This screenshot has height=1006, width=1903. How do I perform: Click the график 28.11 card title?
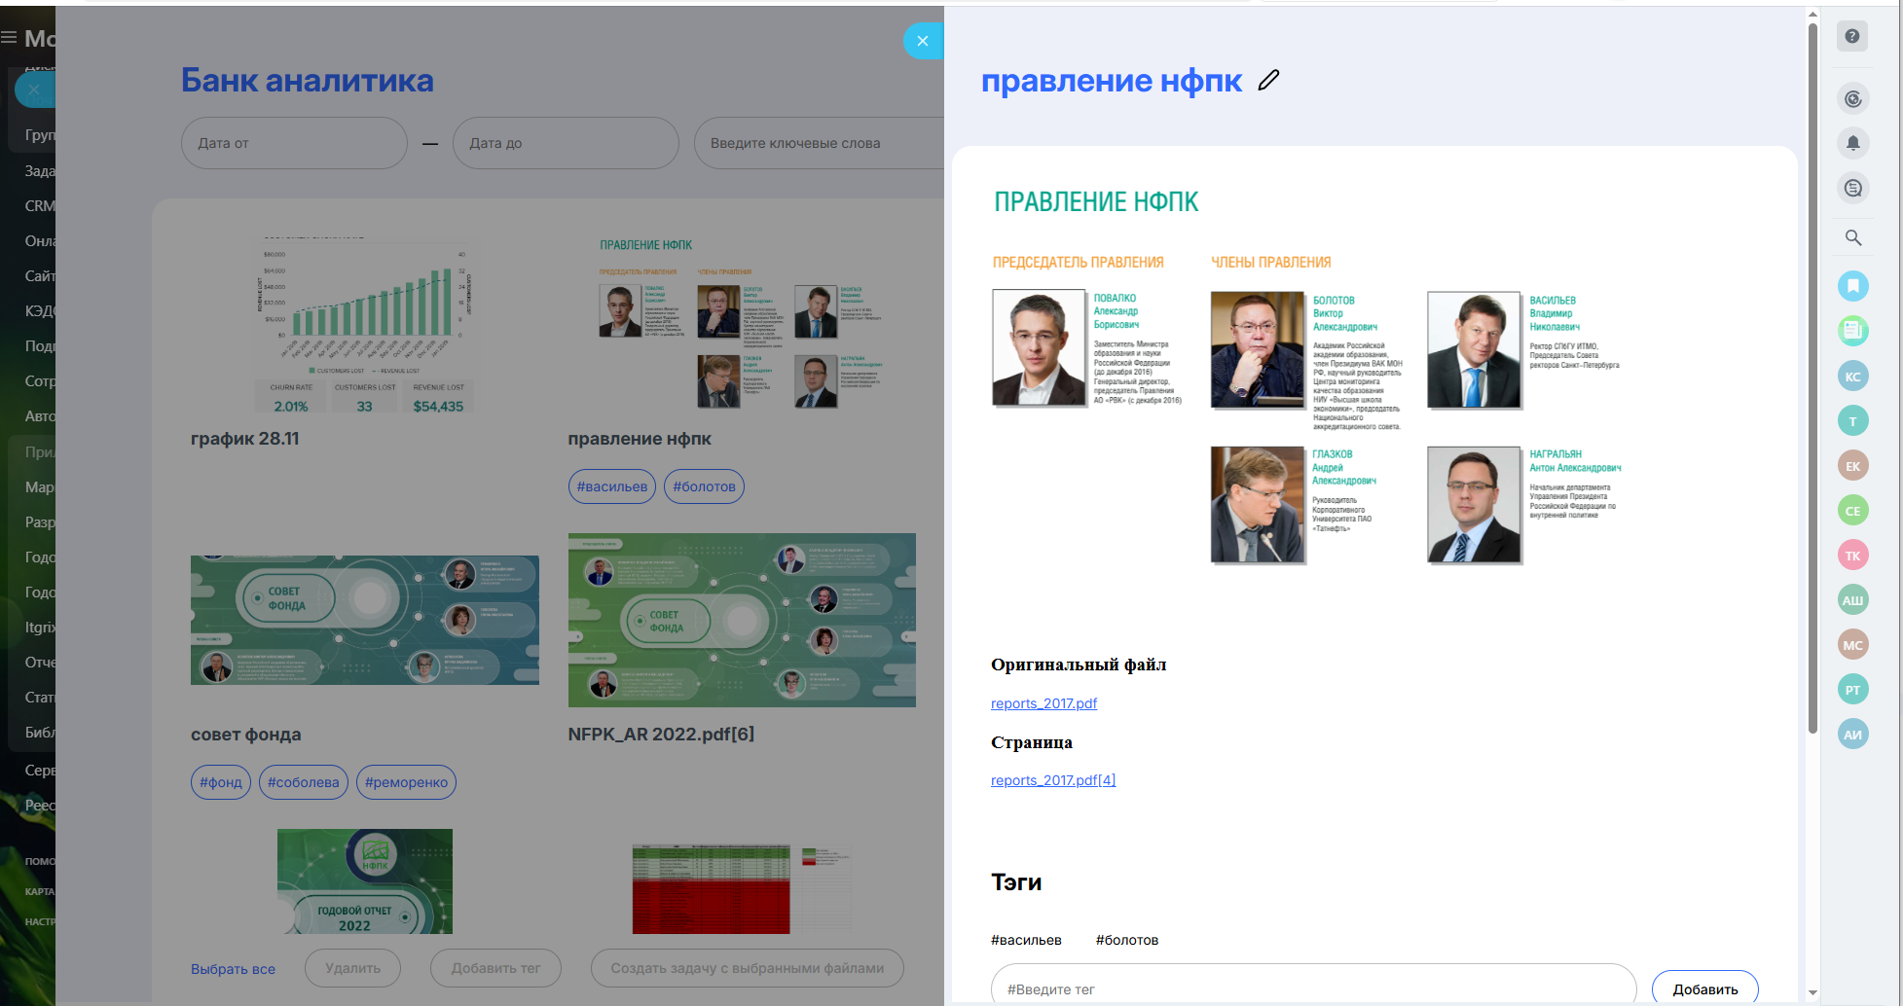click(x=245, y=439)
